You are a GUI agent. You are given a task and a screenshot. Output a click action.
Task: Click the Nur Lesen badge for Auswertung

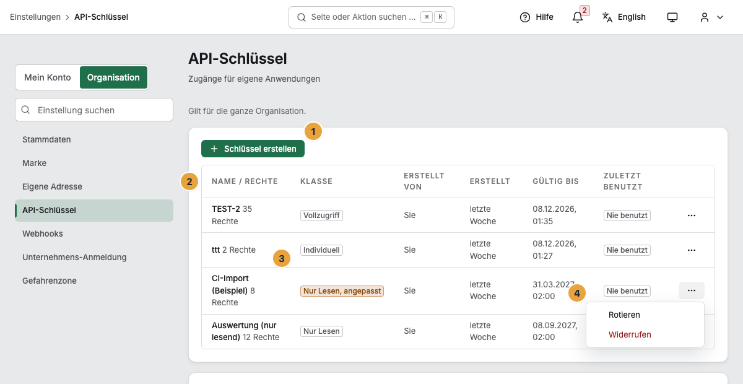click(321, 331)
